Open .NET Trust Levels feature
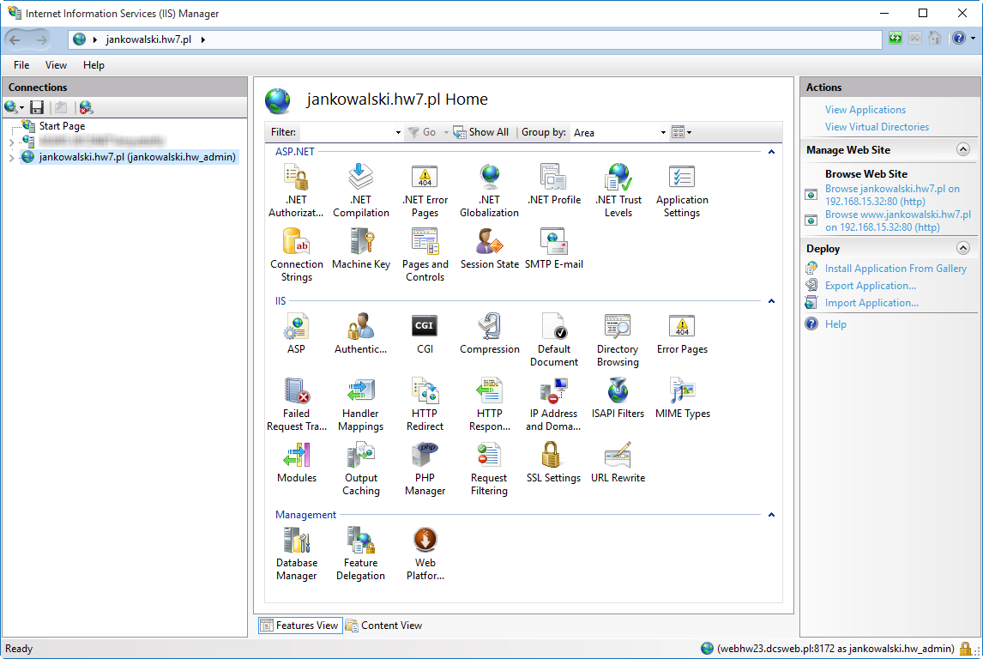Image resolution: width=983 pixels, height=659 pixels. (x=618, y=190)
